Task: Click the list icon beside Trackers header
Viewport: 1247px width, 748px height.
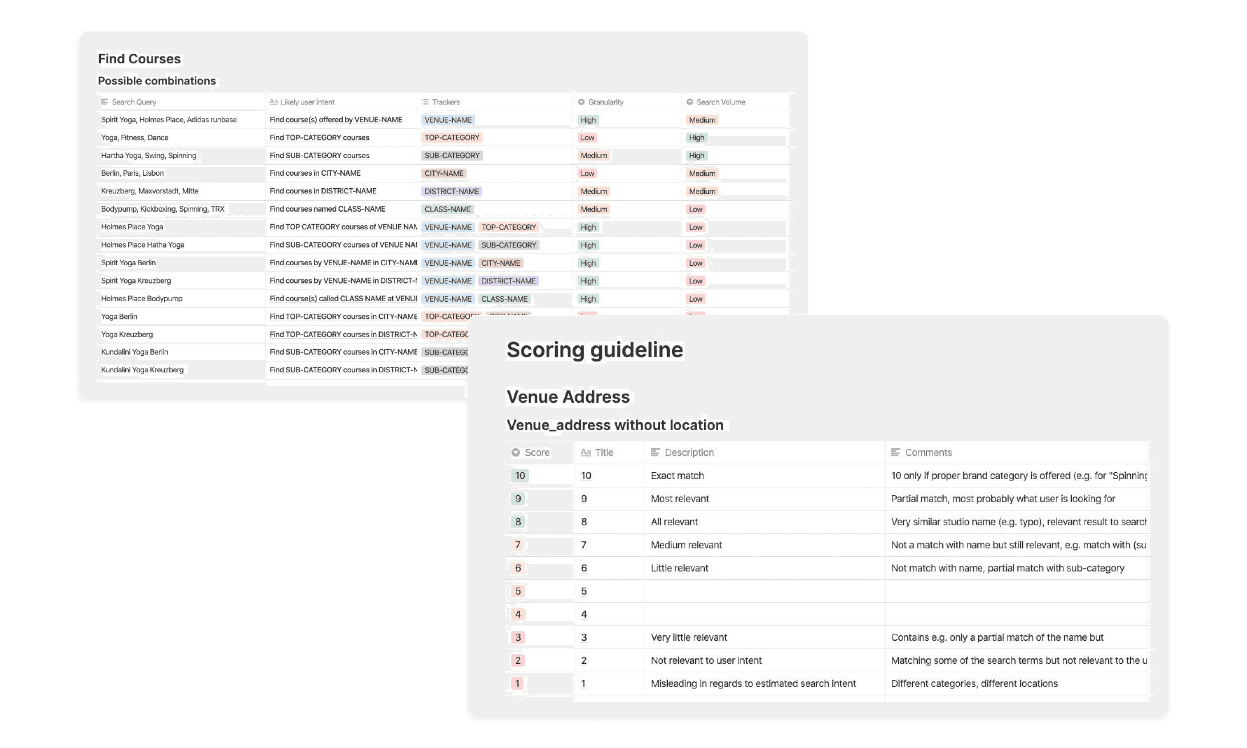Action: [425, 102]
